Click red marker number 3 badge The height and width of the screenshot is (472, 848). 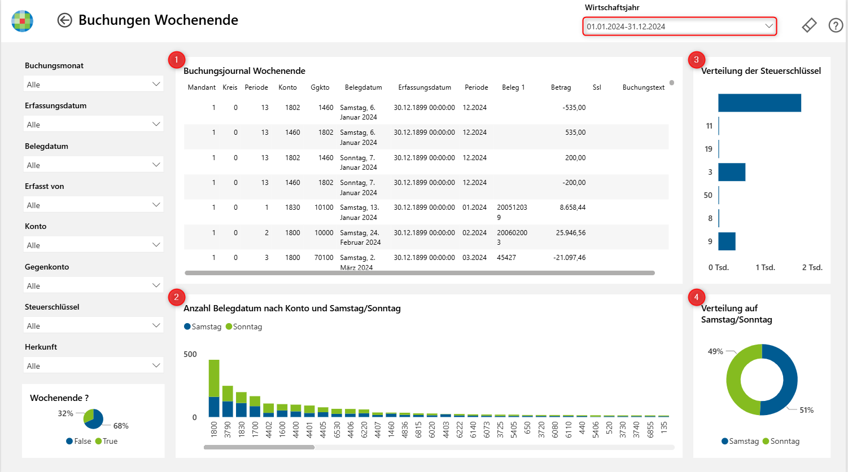pos(696,60)
